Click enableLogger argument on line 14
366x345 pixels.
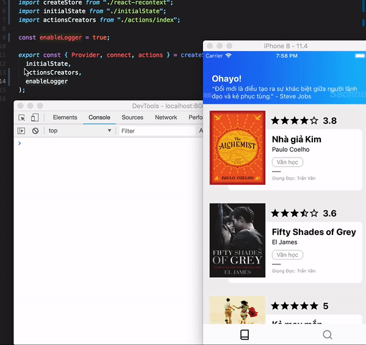(47, 81)
